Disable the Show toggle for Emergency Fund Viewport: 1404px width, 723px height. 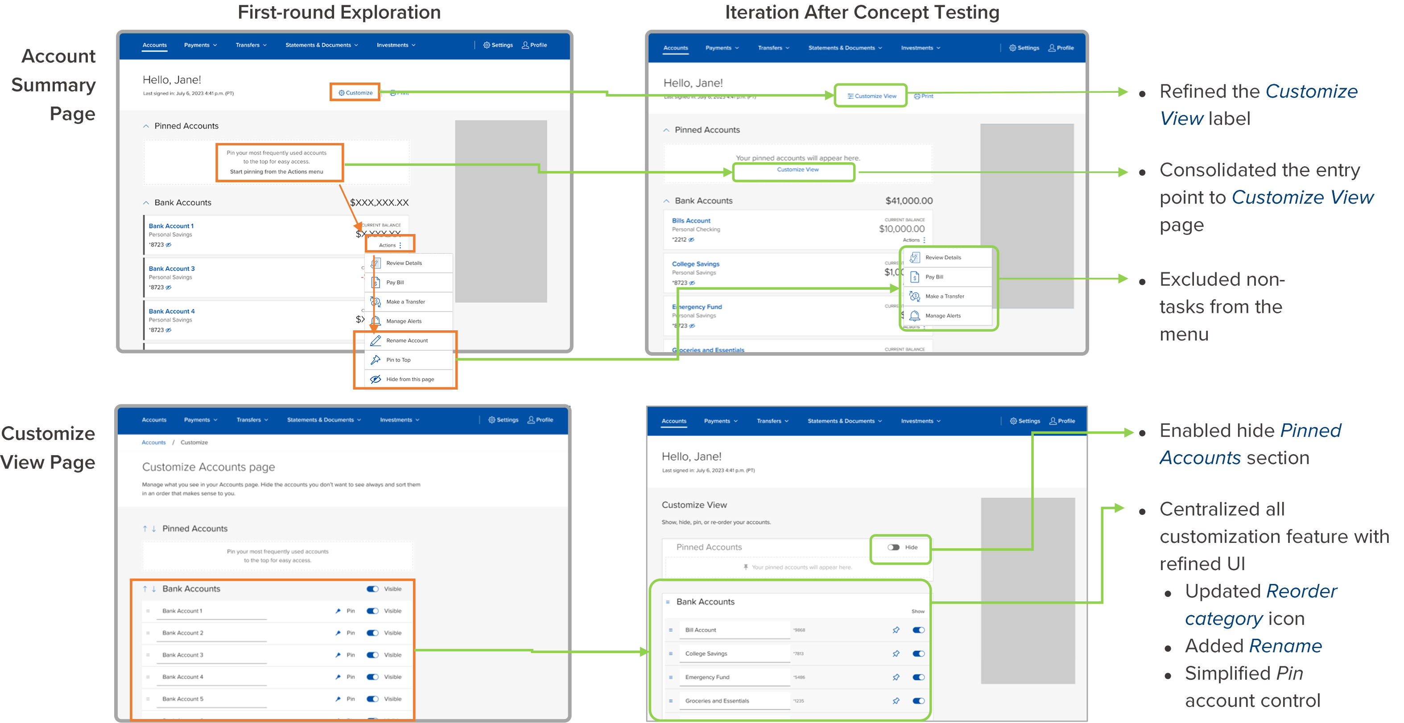point(918,677)
